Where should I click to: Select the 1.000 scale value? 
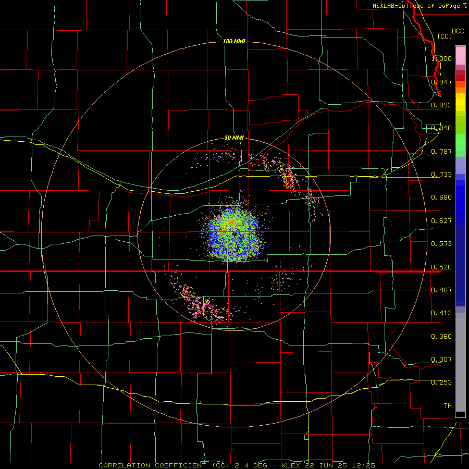click(441, 58)
